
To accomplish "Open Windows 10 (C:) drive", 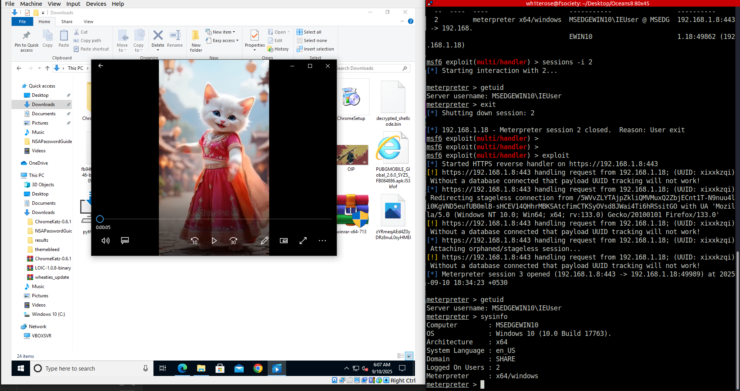I will 48,314.
